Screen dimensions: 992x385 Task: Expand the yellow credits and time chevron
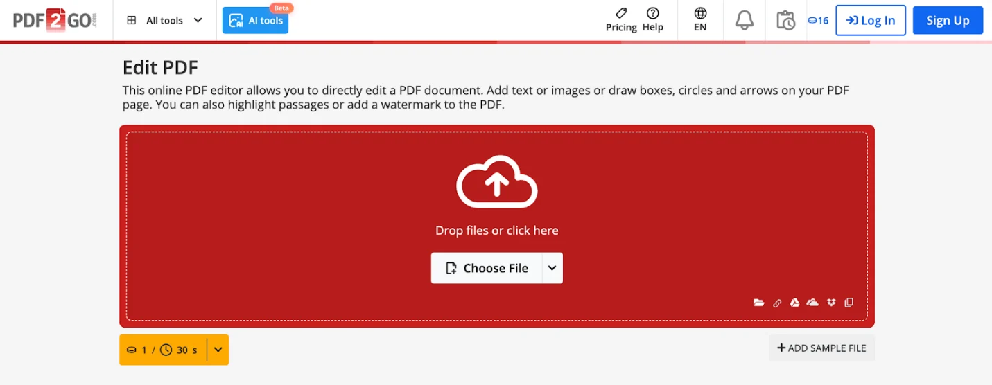click(218, 350)
